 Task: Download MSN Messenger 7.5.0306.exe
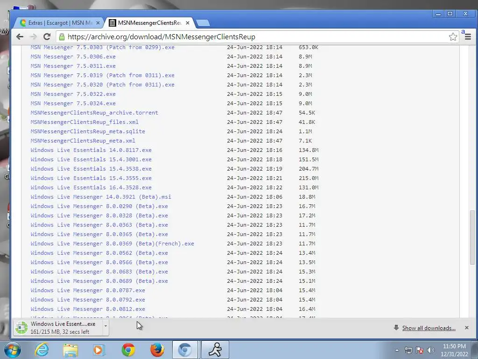click(73, 57)
